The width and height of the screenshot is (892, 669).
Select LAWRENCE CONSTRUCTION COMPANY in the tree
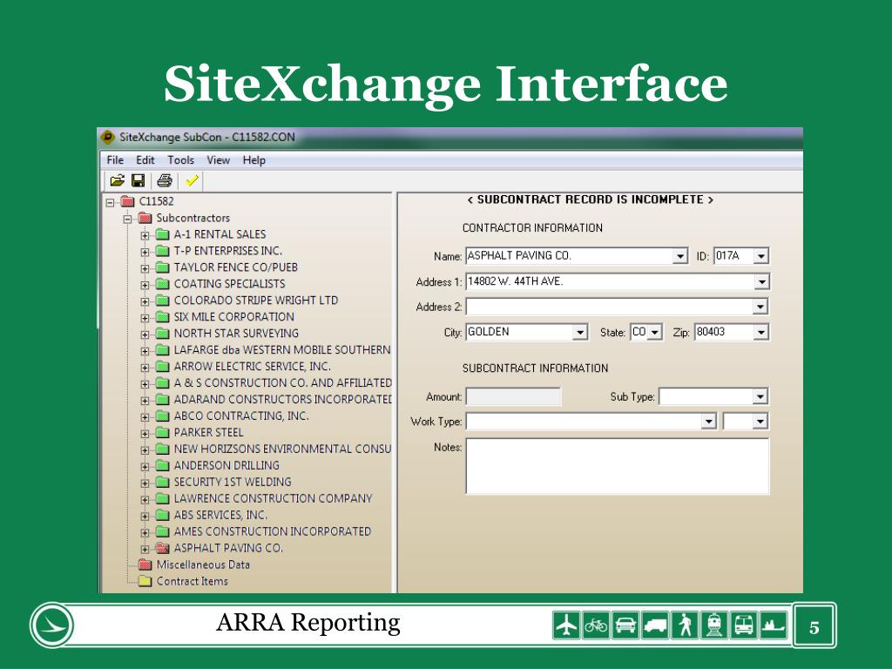point(273,498)
